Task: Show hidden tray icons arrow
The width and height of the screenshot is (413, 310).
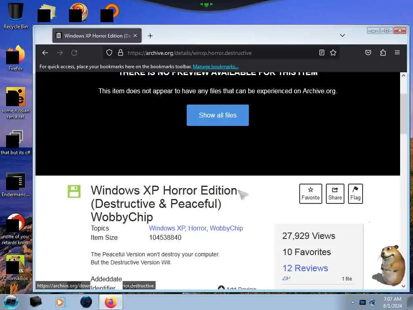Action: point(353,302)
